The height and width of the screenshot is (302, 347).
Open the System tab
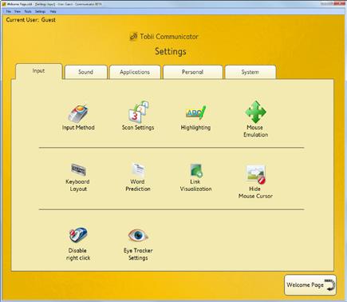click(250, 72)
